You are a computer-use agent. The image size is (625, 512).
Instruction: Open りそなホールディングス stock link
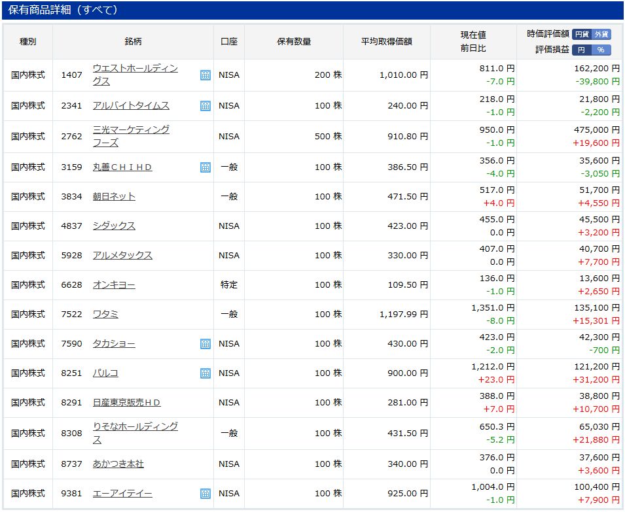[x=135, y=433]
